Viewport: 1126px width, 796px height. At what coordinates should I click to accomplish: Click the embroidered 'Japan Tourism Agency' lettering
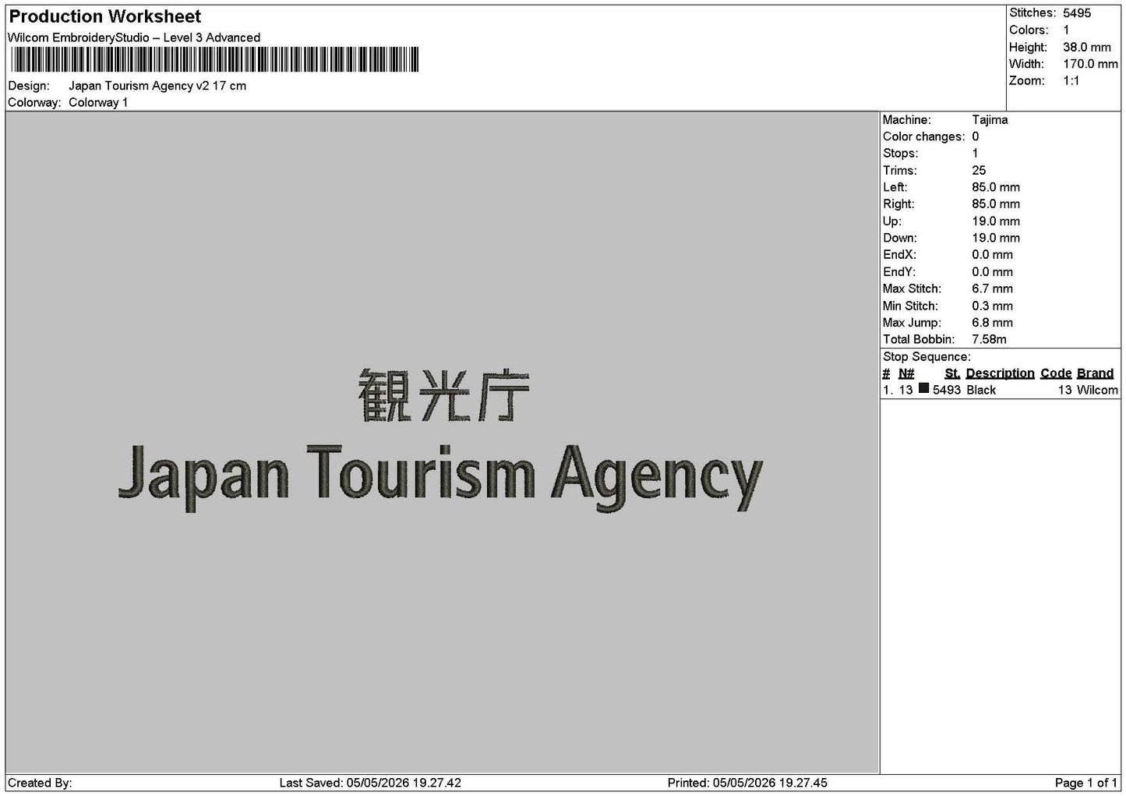[440, 477]
